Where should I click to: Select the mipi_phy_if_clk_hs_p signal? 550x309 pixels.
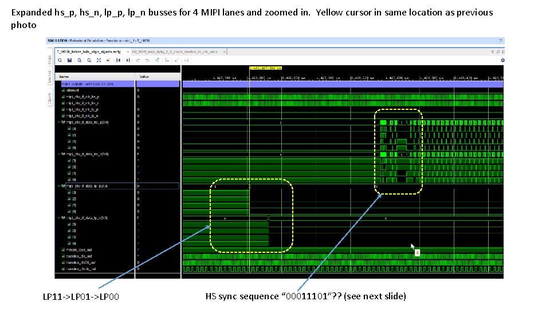point(82,97)
